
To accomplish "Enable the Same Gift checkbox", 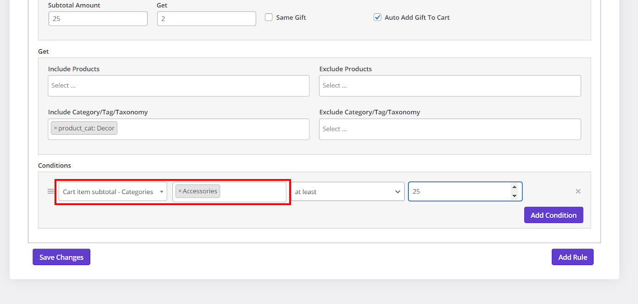I will pos(269,17).
